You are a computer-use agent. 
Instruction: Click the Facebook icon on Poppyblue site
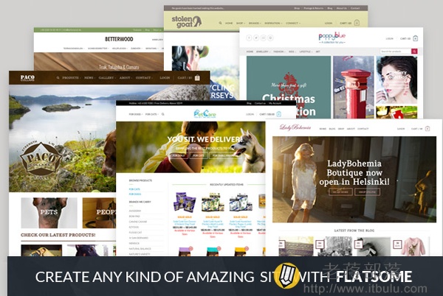[x=249, y=38]
